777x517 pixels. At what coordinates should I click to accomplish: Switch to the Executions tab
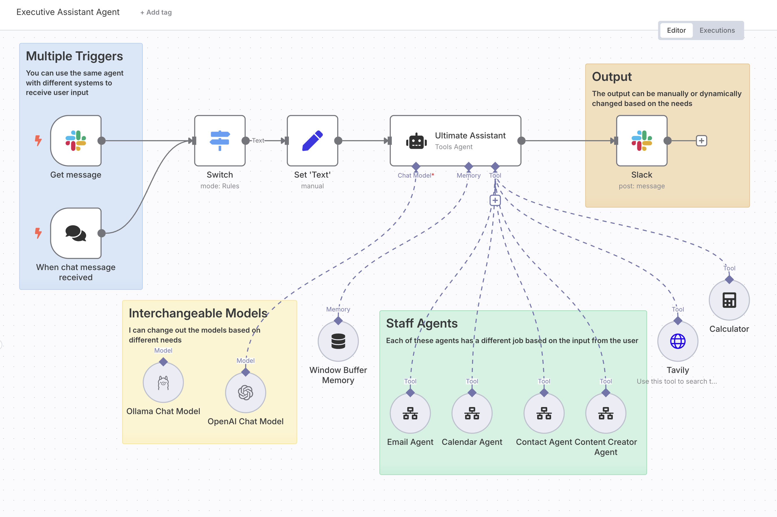[717, 30]
